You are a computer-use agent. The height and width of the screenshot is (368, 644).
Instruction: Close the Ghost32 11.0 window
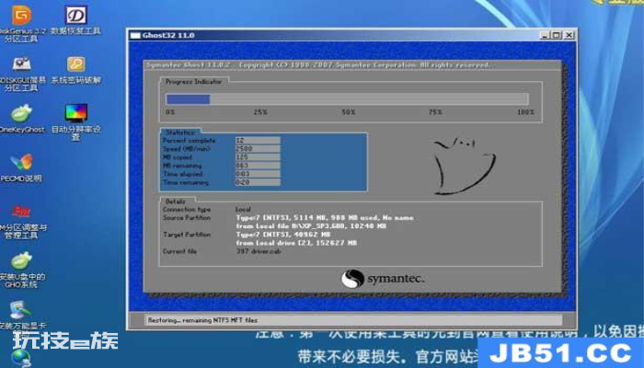pyautogui.click(x=569, y=35)
